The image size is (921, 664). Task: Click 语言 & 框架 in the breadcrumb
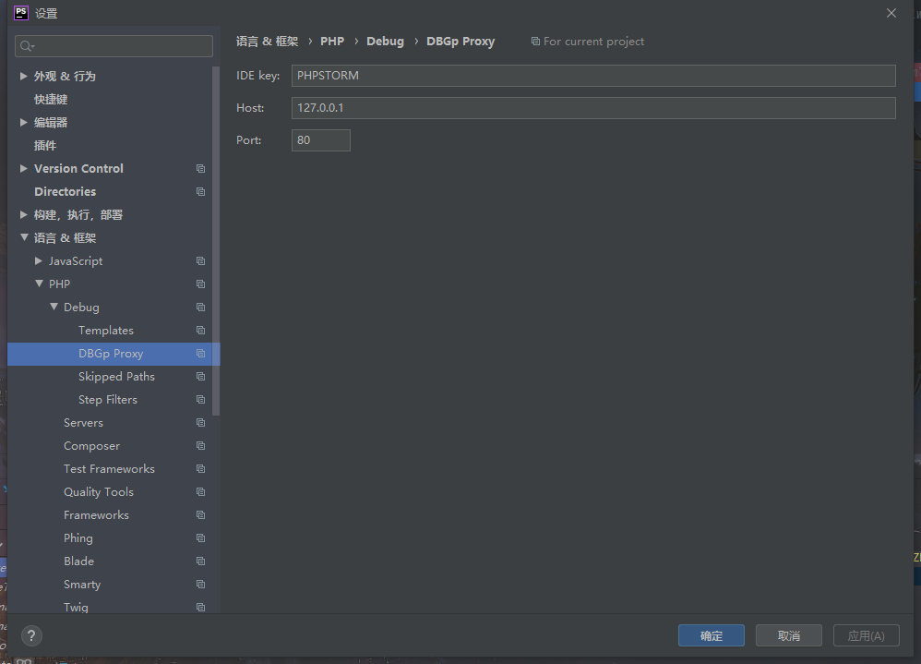(268, 42)
